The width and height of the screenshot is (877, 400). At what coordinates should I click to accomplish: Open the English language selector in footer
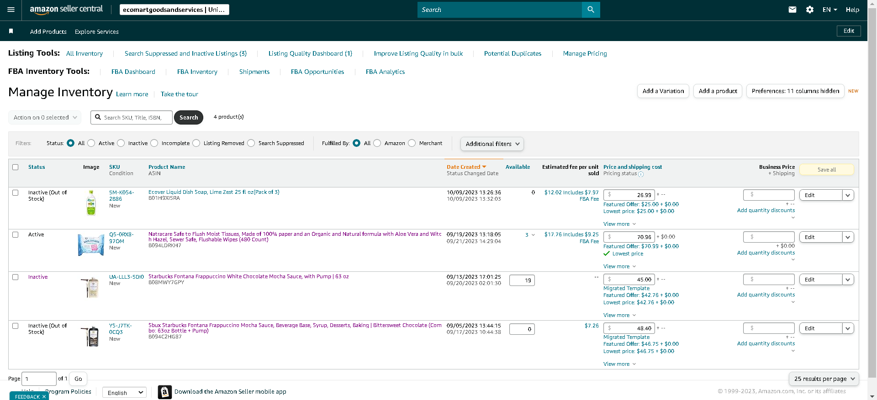point(124,392)
